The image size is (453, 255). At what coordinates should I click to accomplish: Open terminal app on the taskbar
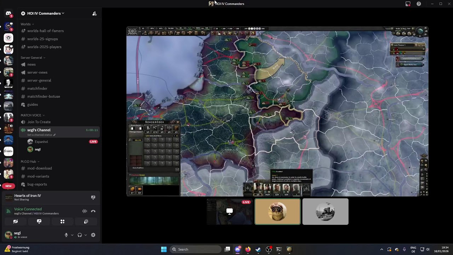279,249
